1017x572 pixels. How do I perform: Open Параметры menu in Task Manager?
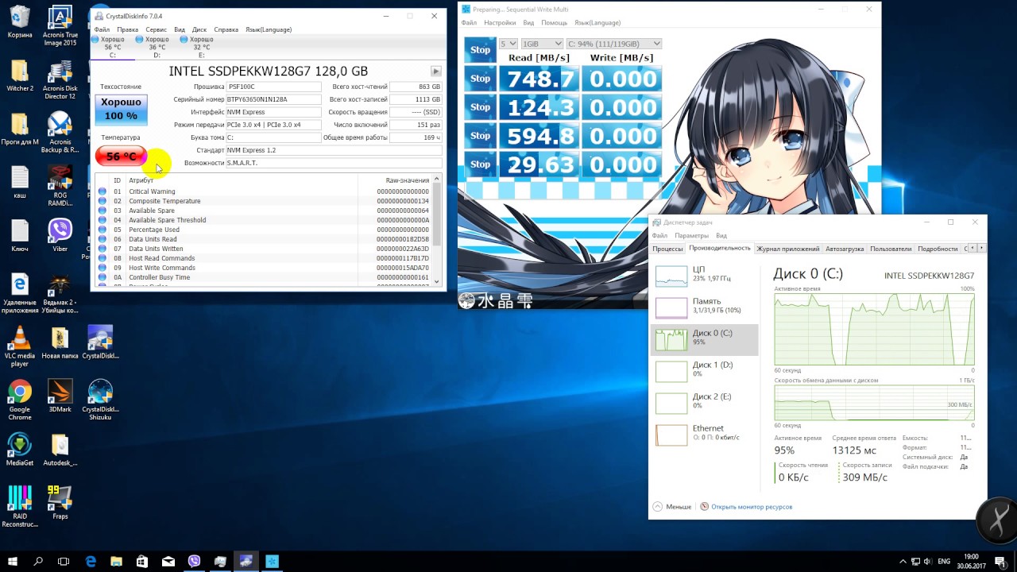691,236
